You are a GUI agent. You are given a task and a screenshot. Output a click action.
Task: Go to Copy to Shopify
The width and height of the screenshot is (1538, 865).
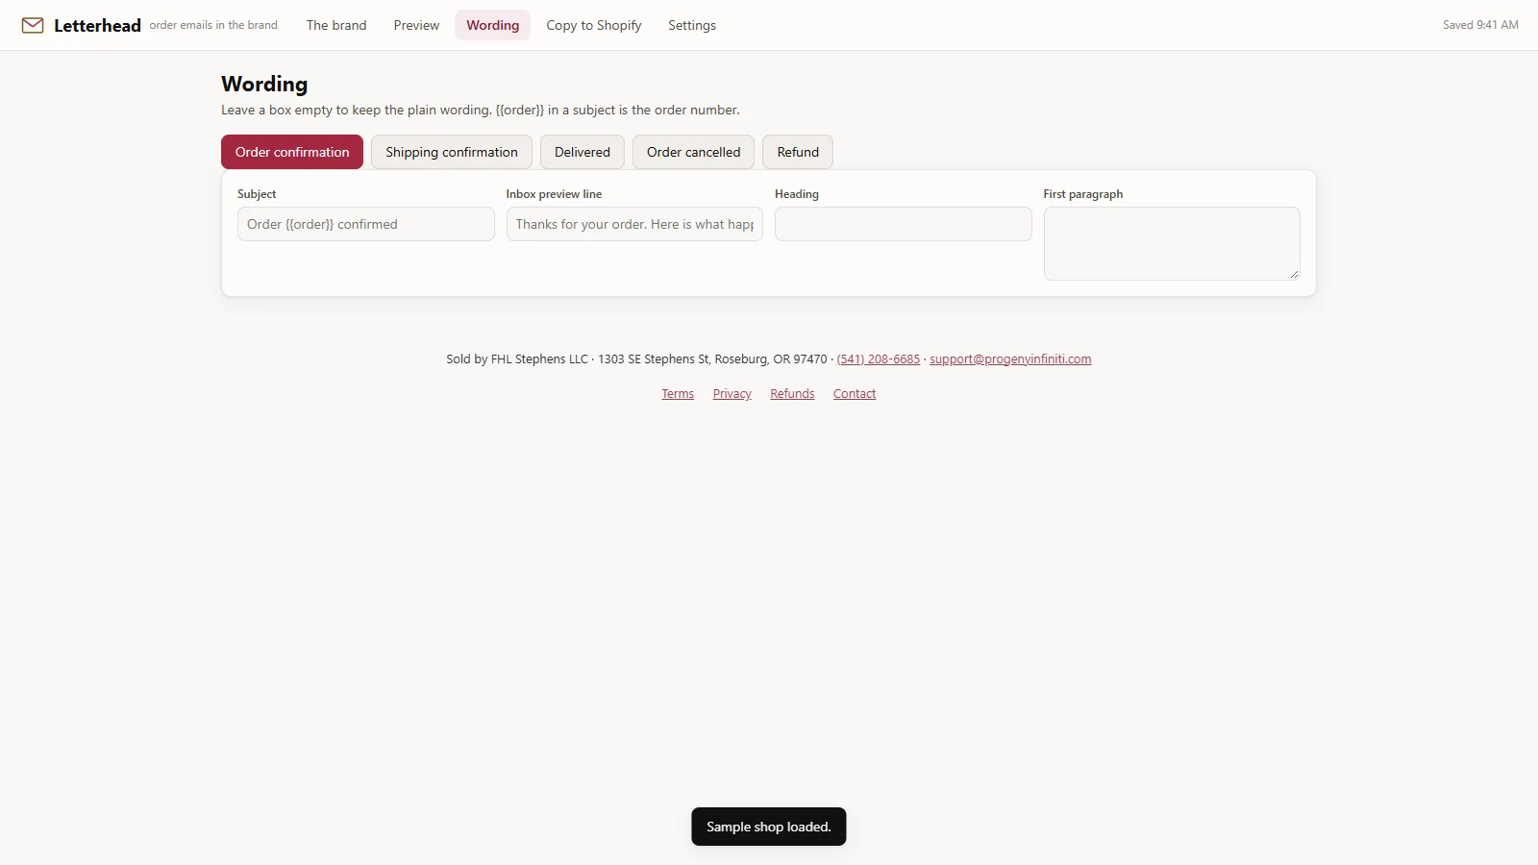coord(594,25)
